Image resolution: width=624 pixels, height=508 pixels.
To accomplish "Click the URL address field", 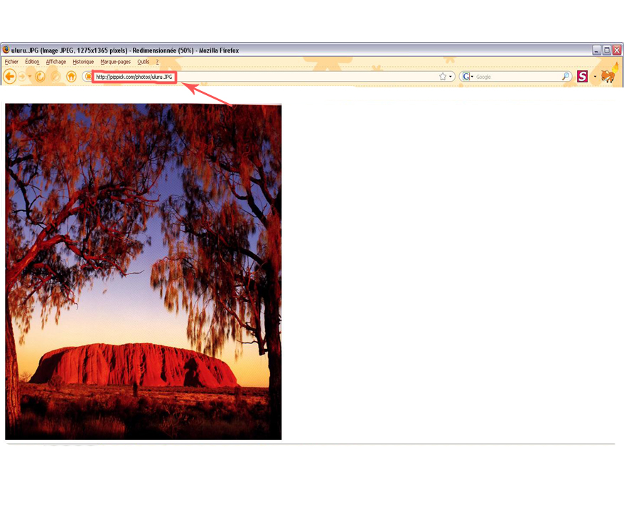I will coord(284,77).
